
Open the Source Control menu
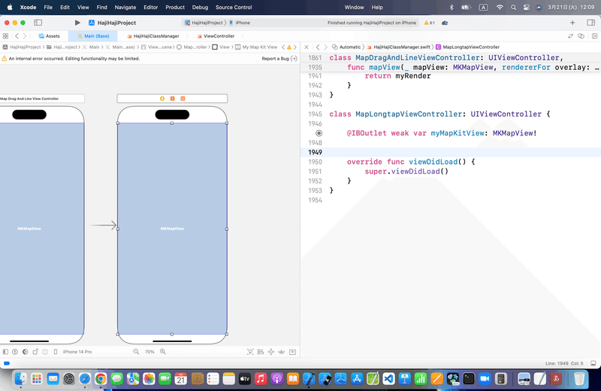tap(234, 8)
